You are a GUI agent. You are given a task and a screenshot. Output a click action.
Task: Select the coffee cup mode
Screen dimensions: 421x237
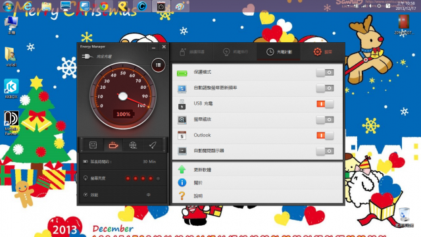[x=113, y=145]
